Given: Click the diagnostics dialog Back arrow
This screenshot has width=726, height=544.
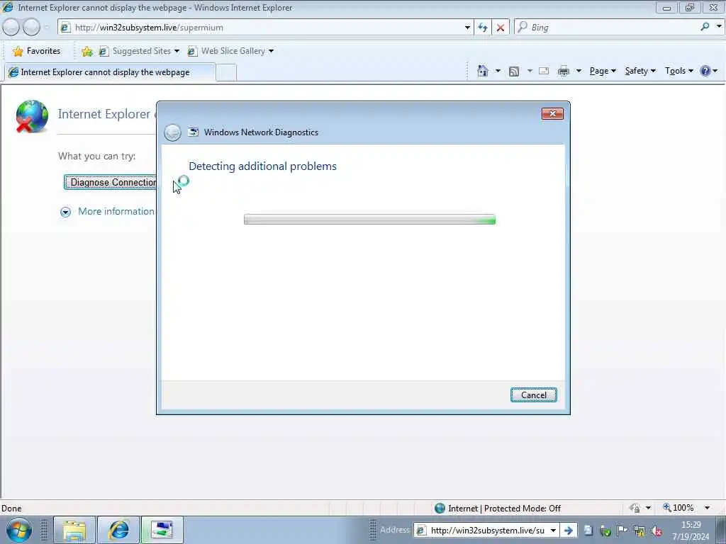Looking at the screenshot, I should tap(173, 132).
